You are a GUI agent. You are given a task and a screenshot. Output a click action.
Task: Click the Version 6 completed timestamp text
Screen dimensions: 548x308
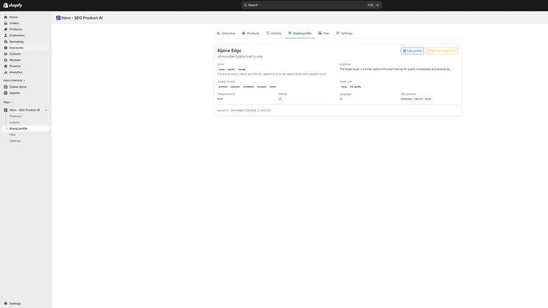pyautogui.click(x=245, y=110)
